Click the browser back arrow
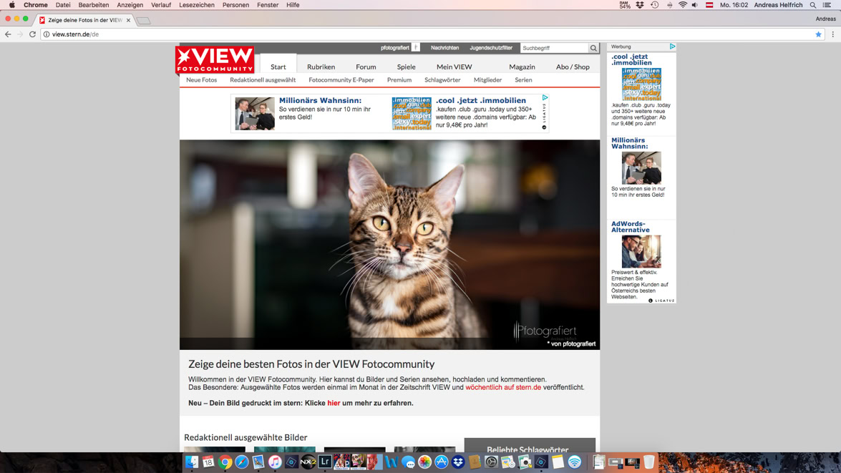The image size is (841, 473). click(7, 34)
